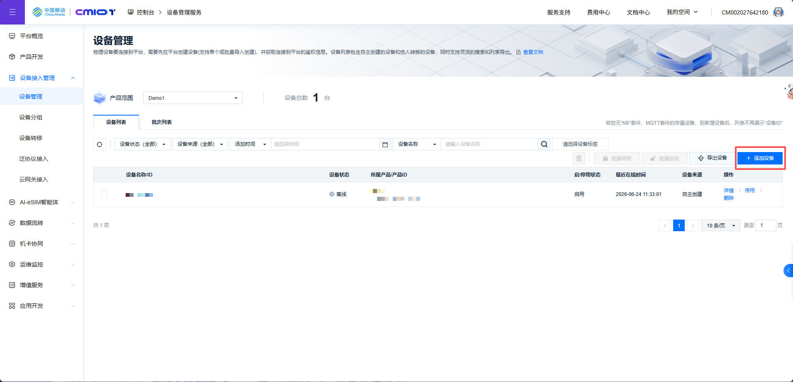Click the 增值服务 sidebar icon
Viewport: 793px width, 382px height.
tap(12, 285)
